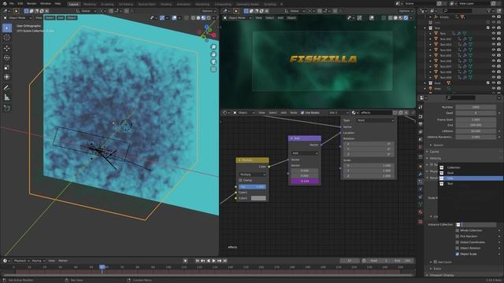504x283 pixels.
Task: Open Multiply blend mode dropdown on node
Action: click(253, 175)
